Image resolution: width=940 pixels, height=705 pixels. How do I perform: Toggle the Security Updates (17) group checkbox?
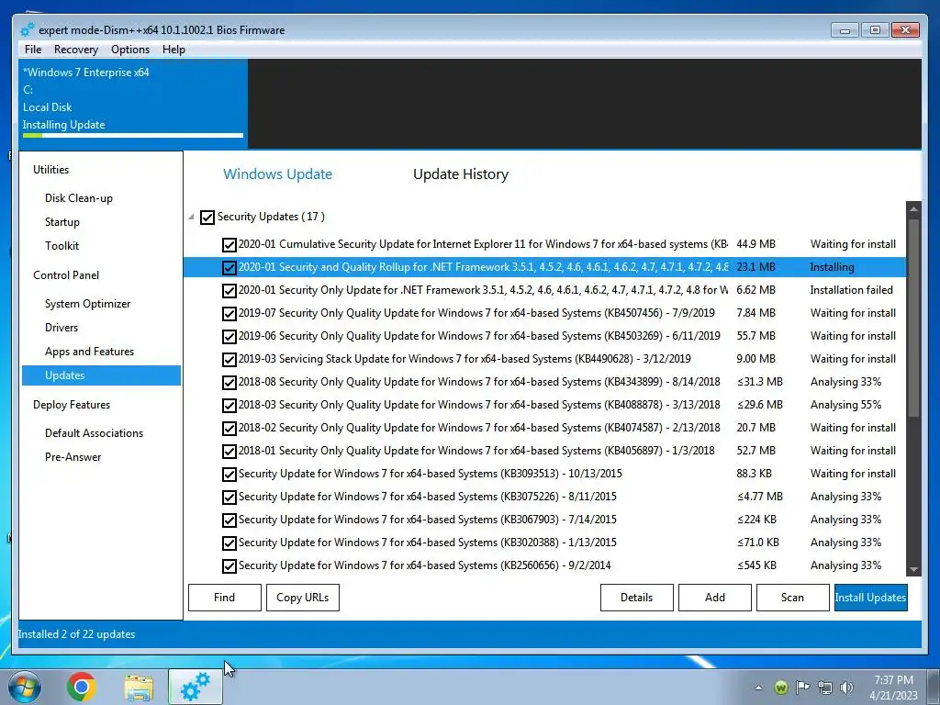[207, 217]
